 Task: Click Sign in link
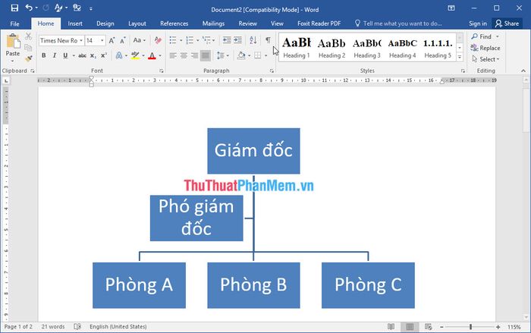(477, 24)
